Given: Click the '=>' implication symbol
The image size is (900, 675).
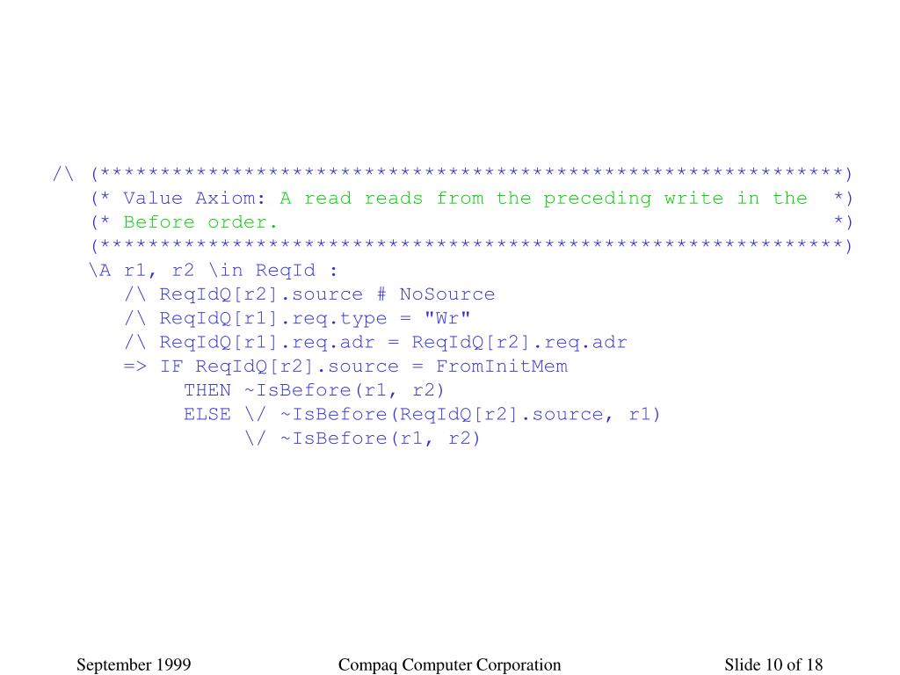Looking at the screenshot, I should pyautogui.click(x=134, y=367).
